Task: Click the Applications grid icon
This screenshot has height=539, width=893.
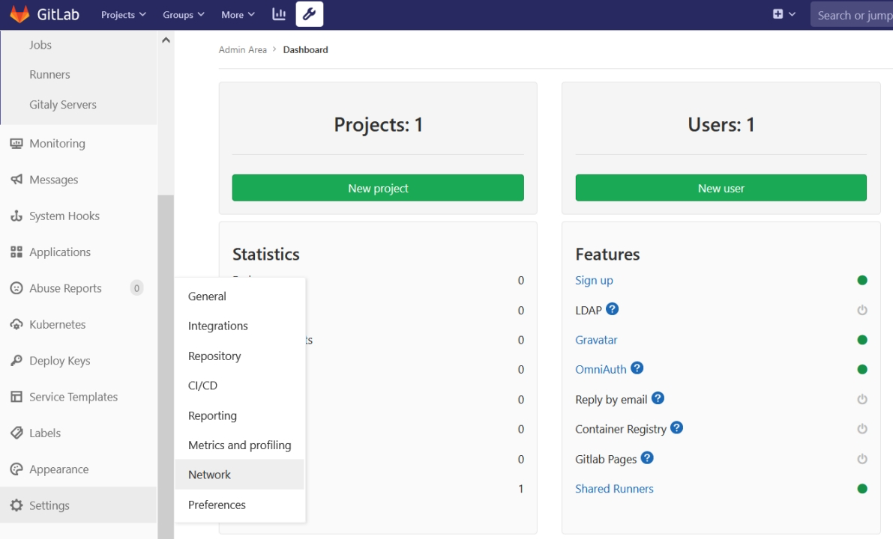Action: click(16, 252)
